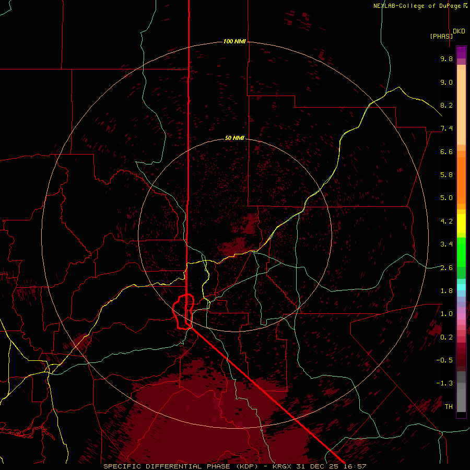Click the 50 NMI range ring label

point(234,138)
